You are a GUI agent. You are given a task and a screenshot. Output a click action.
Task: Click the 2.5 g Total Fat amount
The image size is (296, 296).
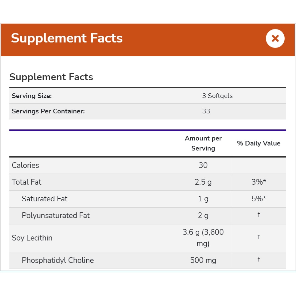click(203, 182)
